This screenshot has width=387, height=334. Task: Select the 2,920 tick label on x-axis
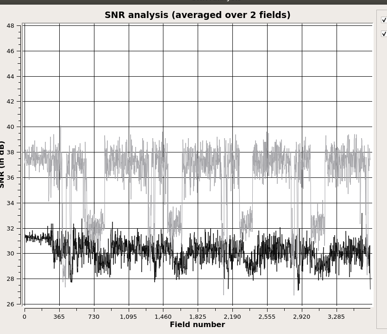coord(302,316)
